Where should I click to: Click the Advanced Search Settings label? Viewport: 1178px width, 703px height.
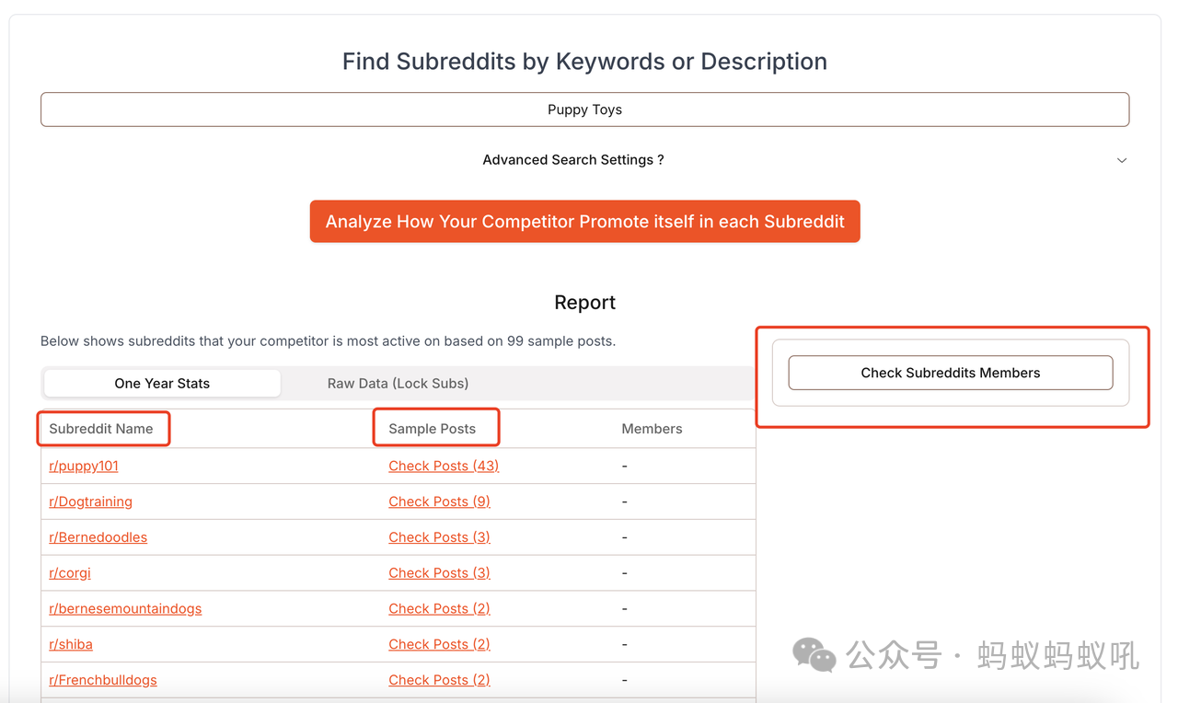pos(572,160)
